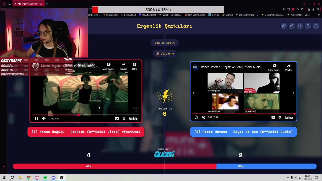Open the Opera account profile icon
The image size is (322, 181).
click(x=309, y=9)
